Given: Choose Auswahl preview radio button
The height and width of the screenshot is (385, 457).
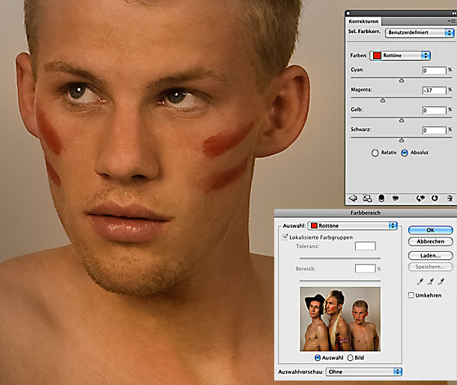Looking at the screenshot, I should (318, 357).
